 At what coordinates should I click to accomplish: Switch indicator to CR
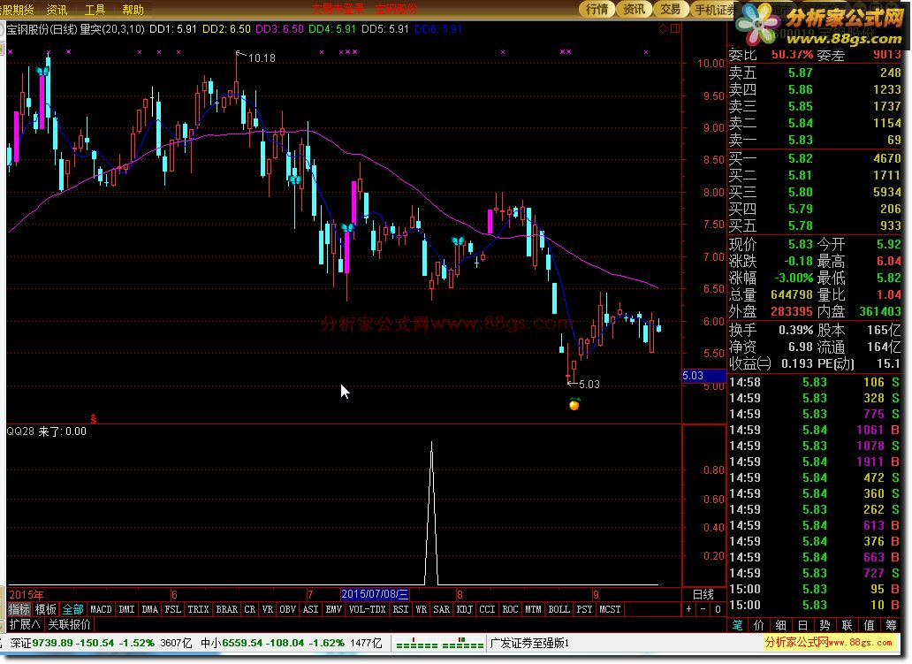coord(249,609)
